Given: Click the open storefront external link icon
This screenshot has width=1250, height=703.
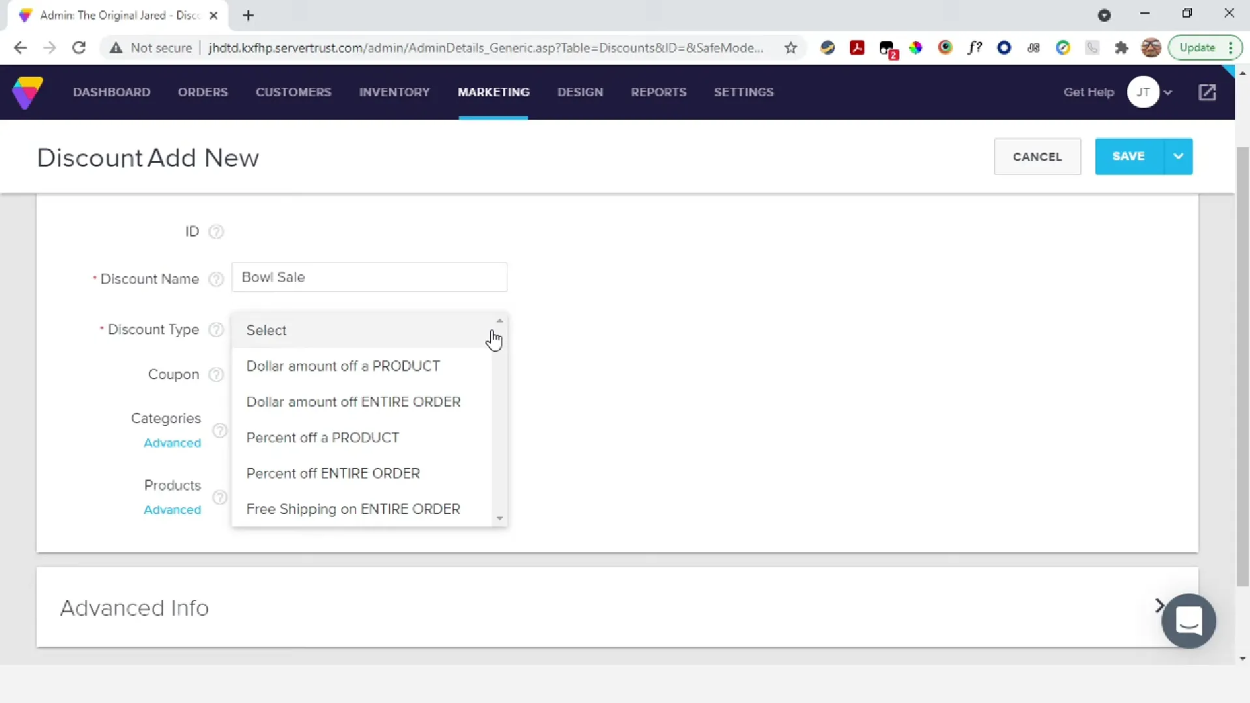Looking at the screenshot, I should point(1207,93).
